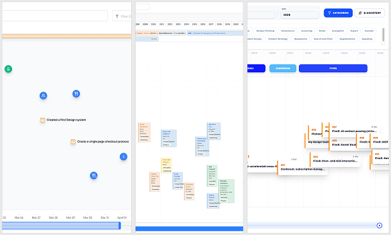Click the circular target handle at slider end
391x235 pixels.
(x=380, y=226)
